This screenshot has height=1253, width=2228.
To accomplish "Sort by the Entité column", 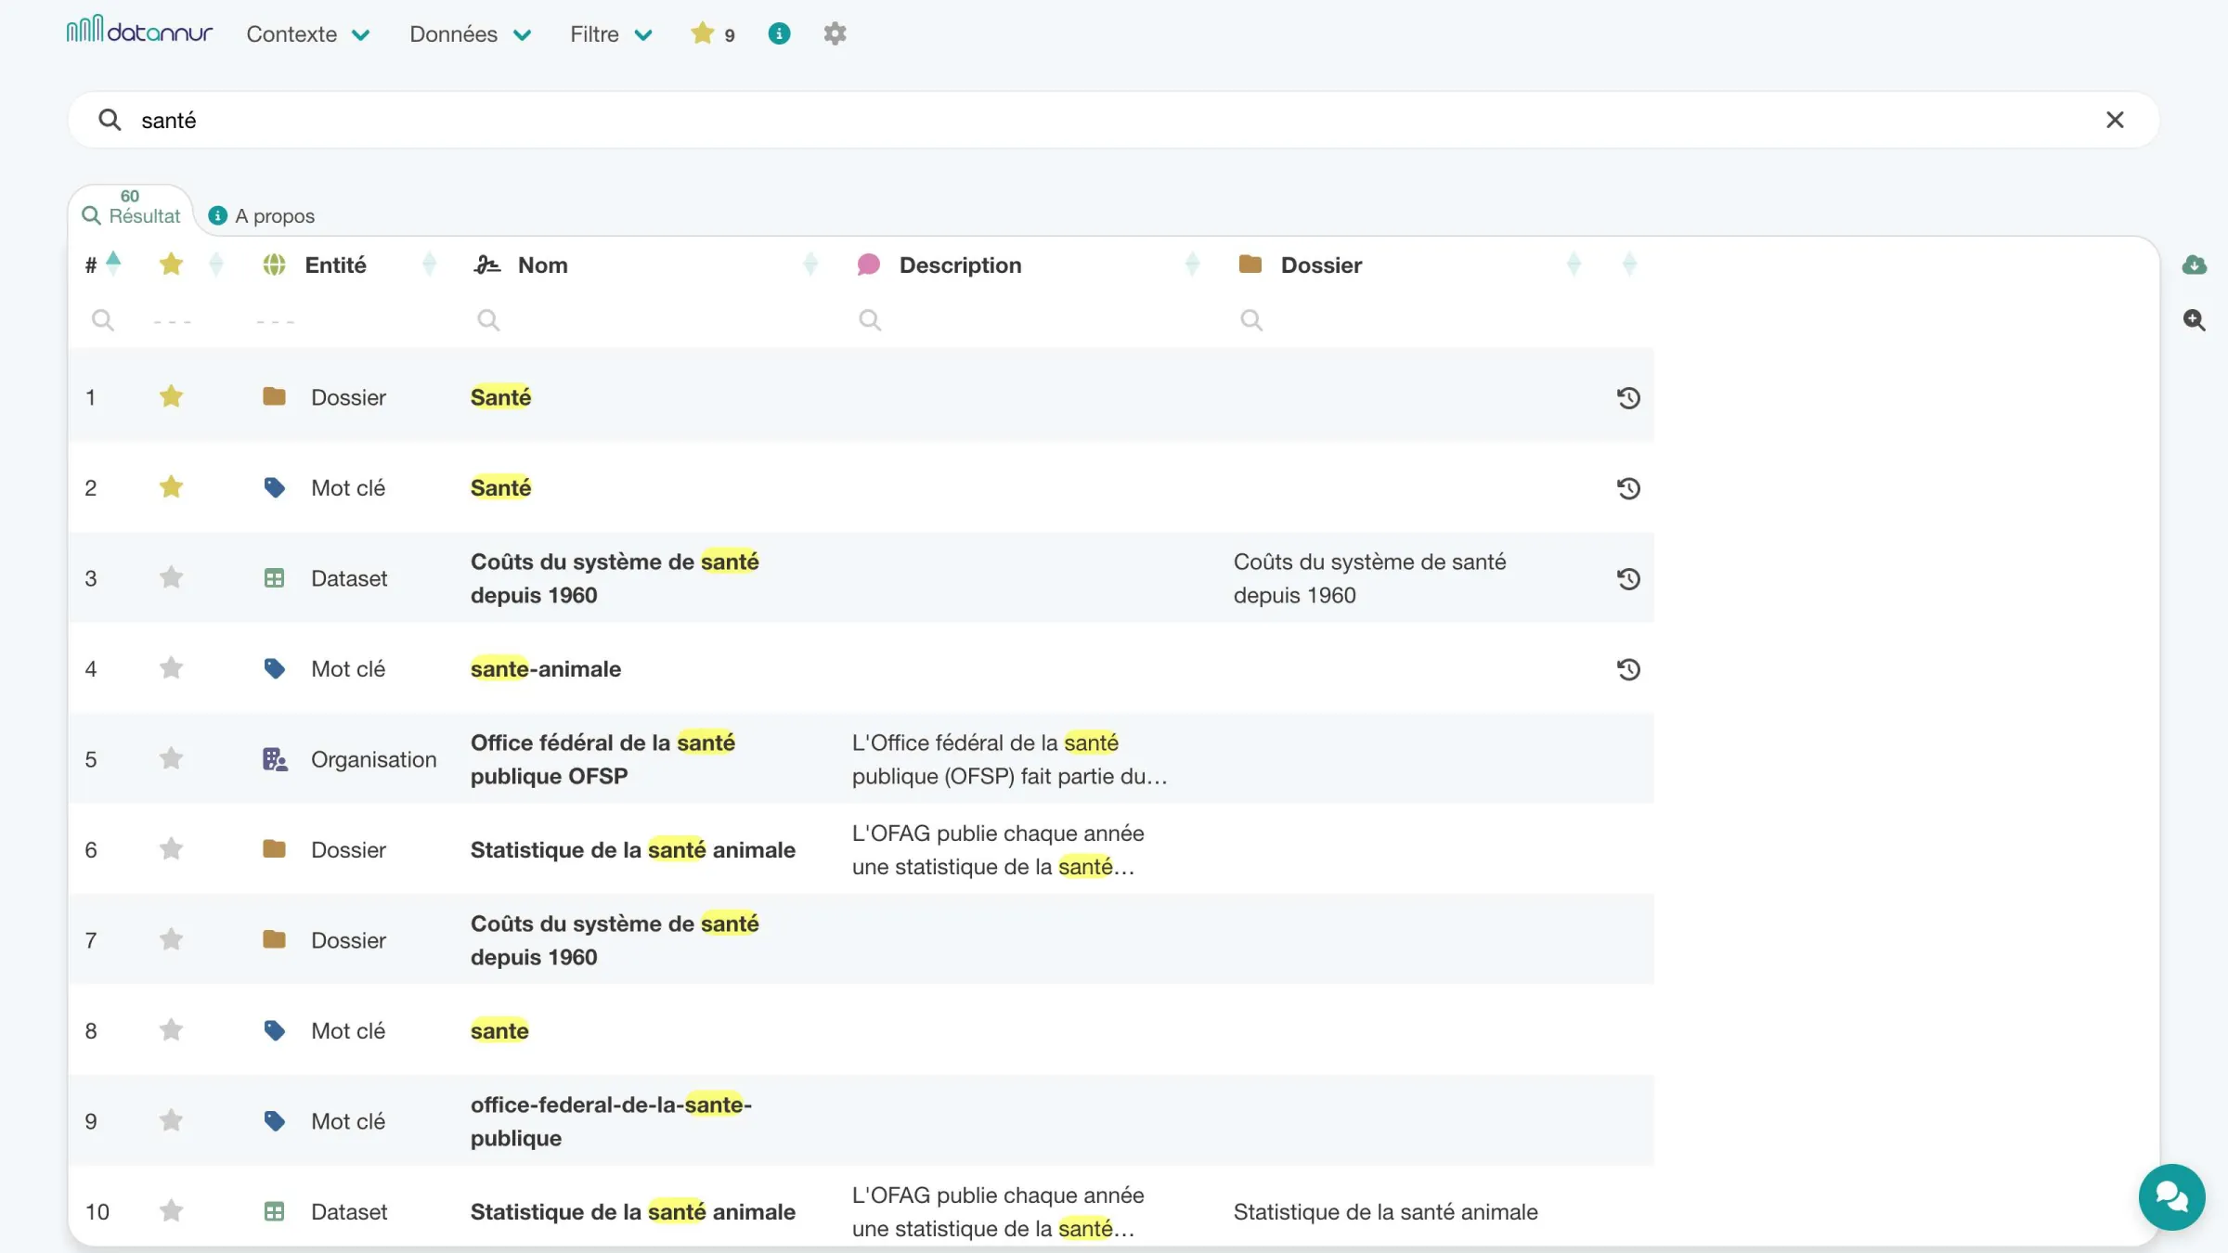I will pyautogui.click(x=429, y=265).
